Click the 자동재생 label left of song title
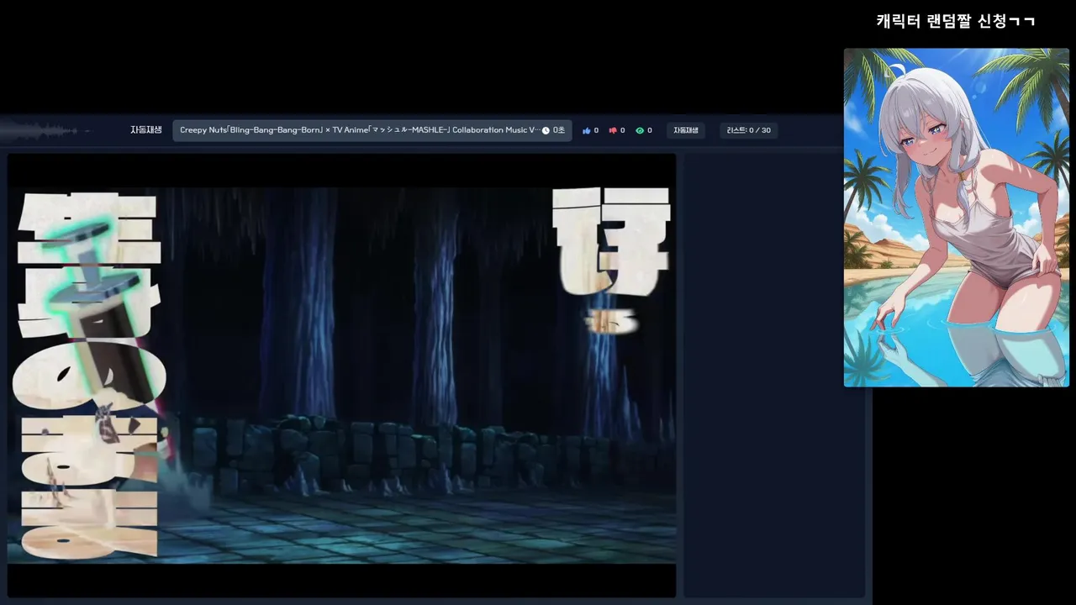The height and width of the screenshot is (605, 1076). tap(146, 130)
